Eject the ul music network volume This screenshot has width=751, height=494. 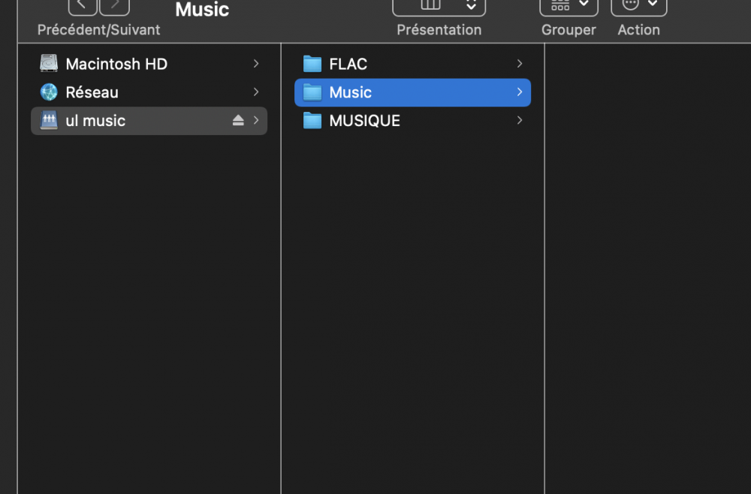click(x=238, y=121)
